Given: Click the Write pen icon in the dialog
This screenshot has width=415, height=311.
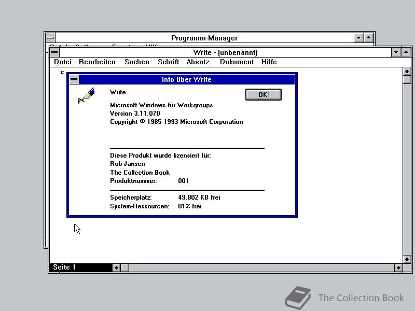Looking at the screenshot, I should pos(86,95).
